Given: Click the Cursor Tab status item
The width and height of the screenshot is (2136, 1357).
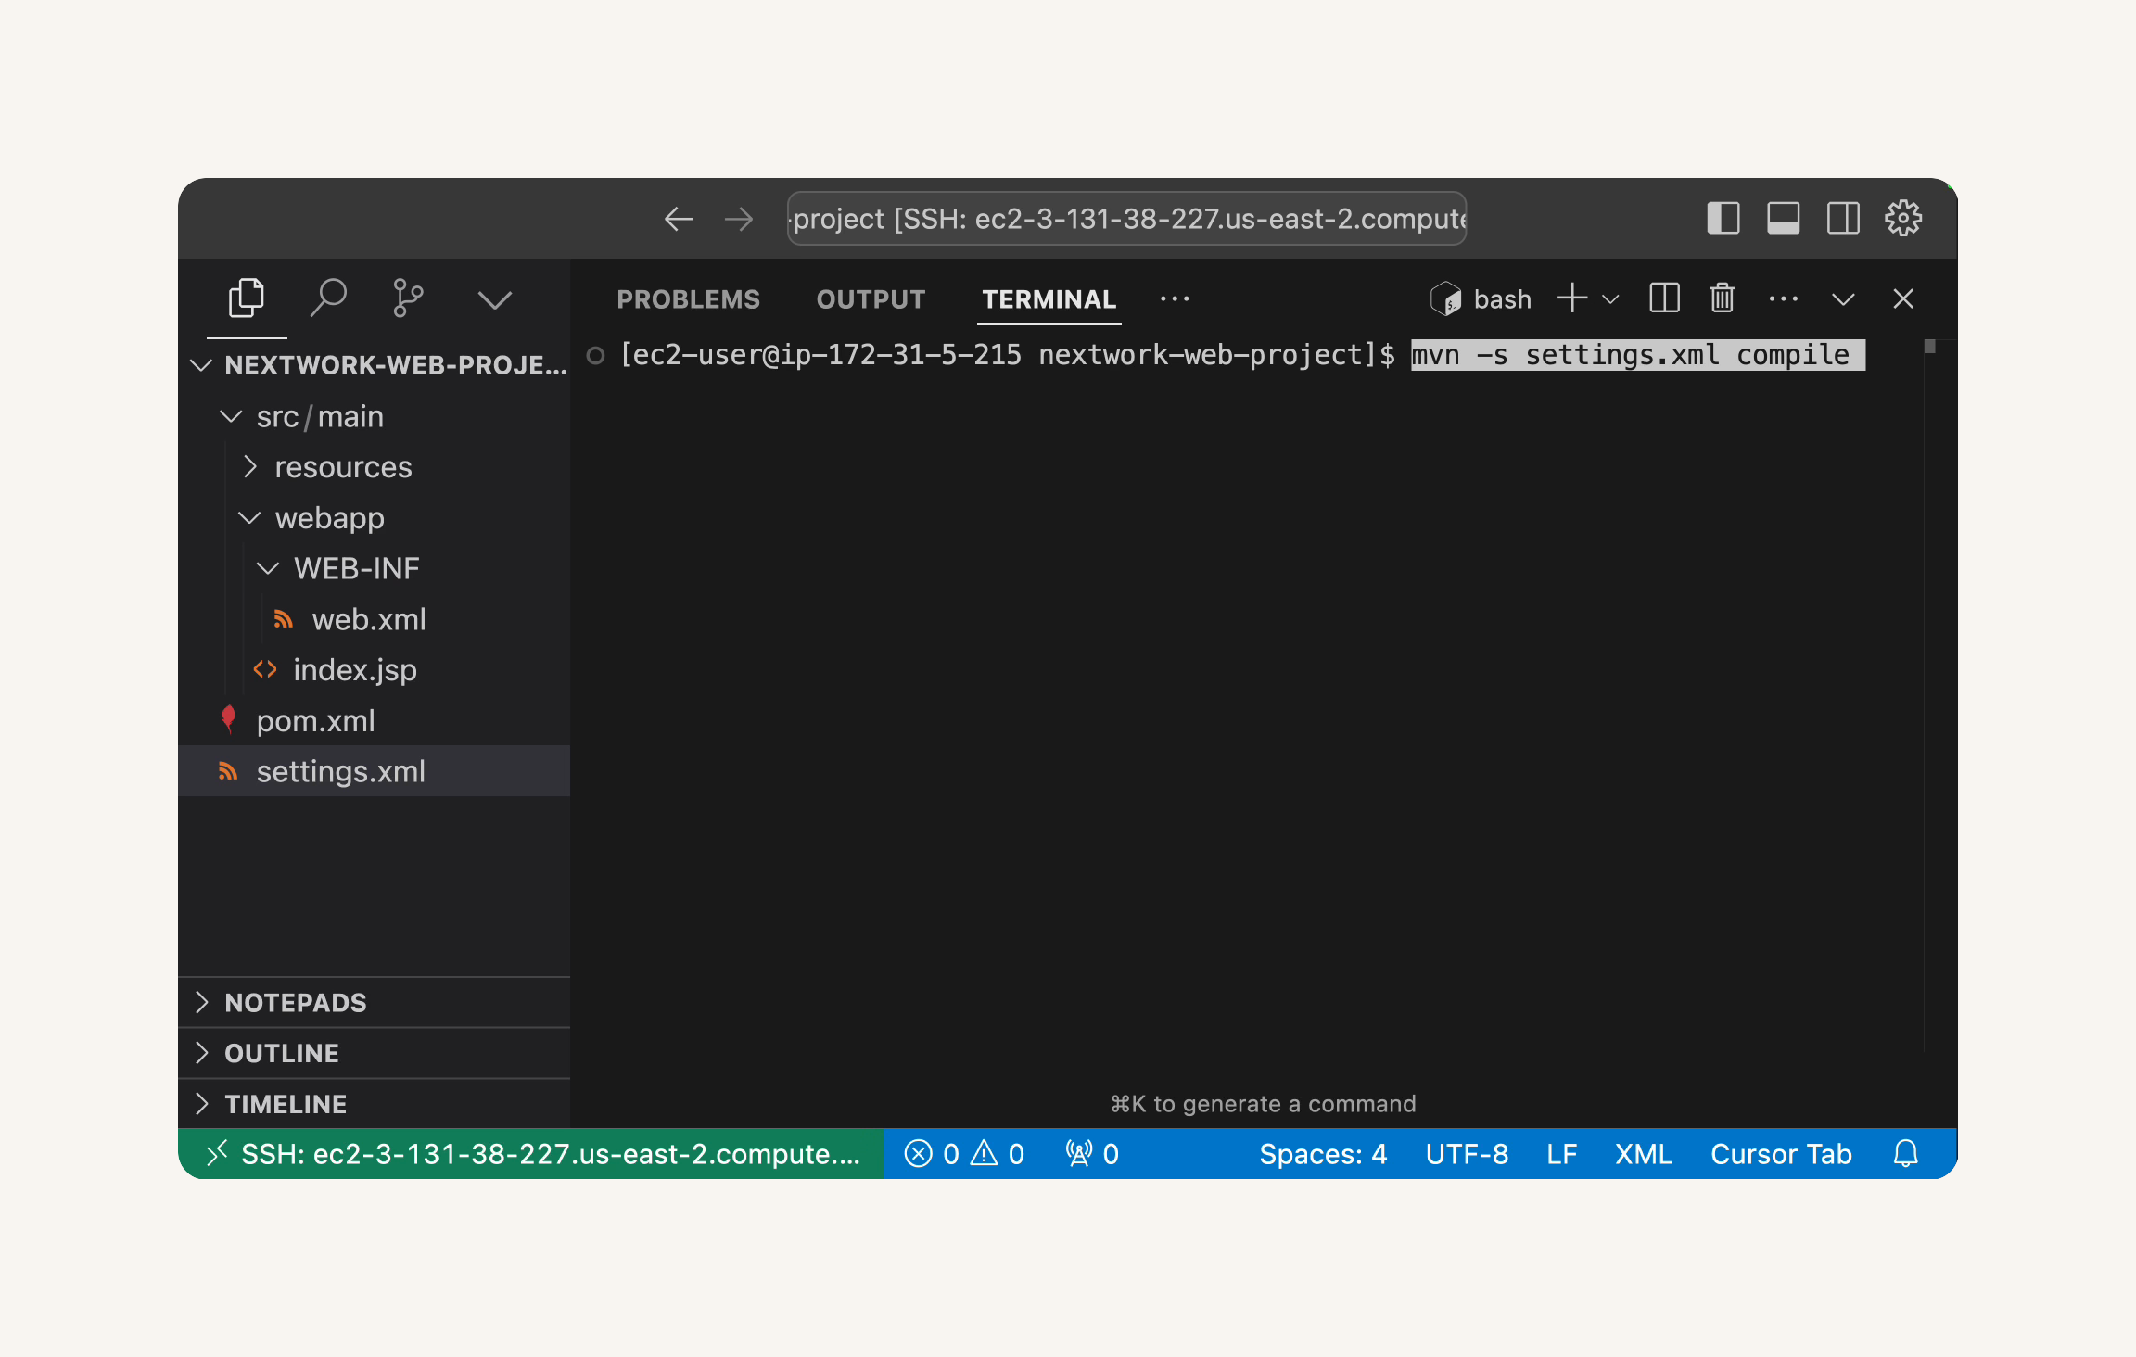Looking at the screenshot, I should (1781, 1154).
